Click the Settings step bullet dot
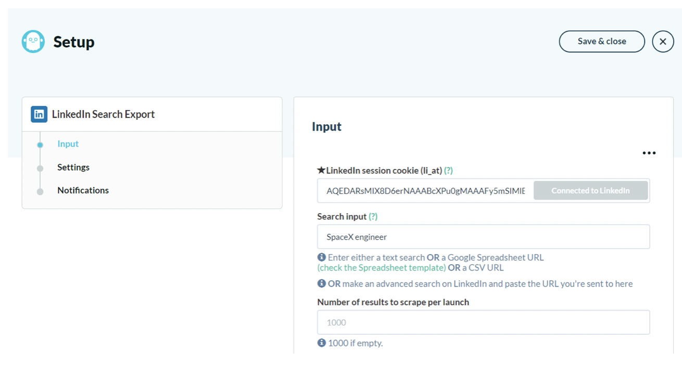This screenshot has width=682, height=377. pos(40,168)
